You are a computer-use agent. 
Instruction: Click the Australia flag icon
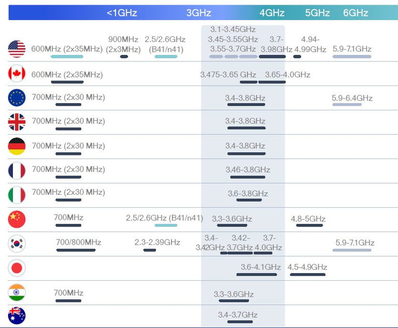click(x=17, y=316)
